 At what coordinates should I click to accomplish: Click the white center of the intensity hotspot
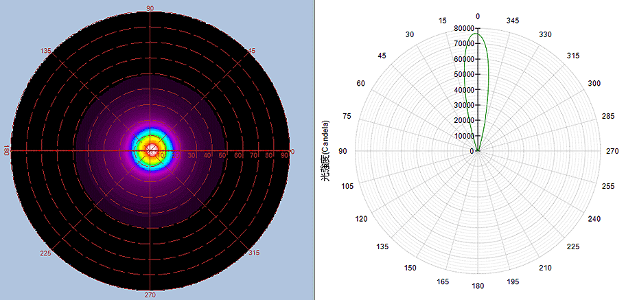151,149
